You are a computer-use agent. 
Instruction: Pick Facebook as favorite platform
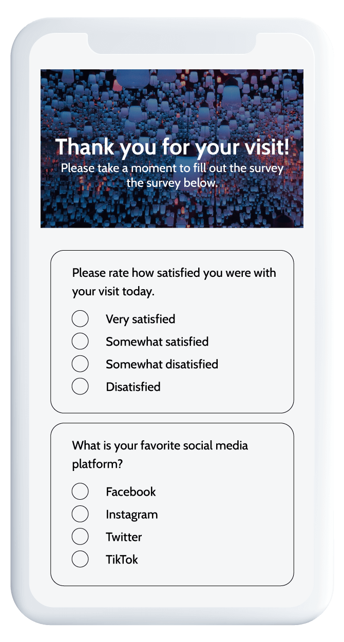click(80, 491)
